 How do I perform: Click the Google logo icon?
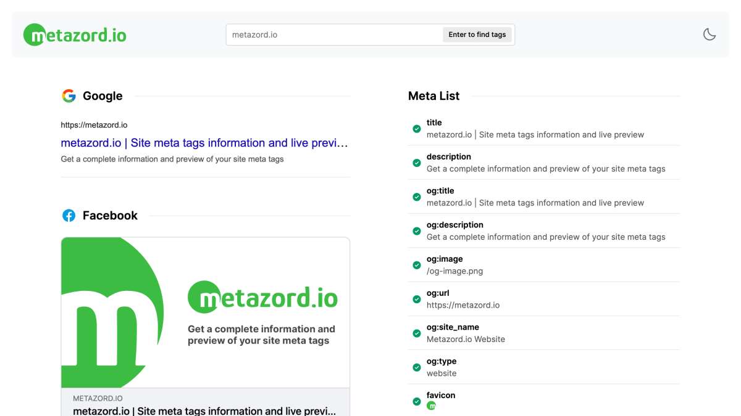[69, 96]
